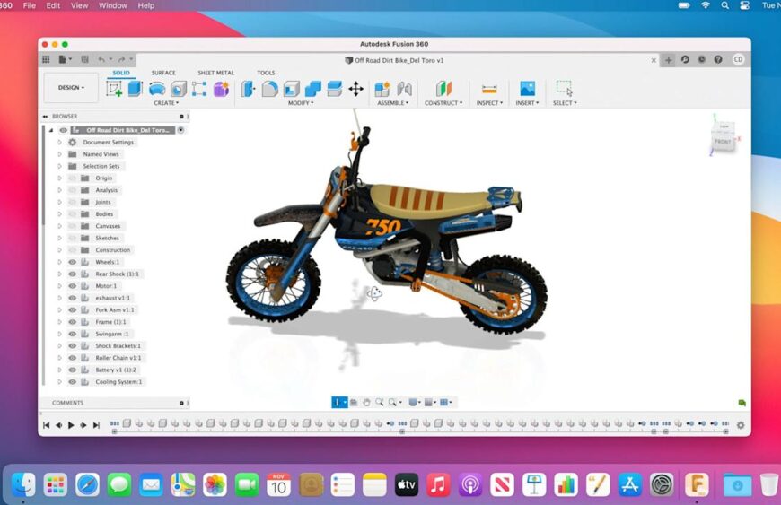Open the Window menu in menu bar

pyautogui.click(x=112, y=5)
